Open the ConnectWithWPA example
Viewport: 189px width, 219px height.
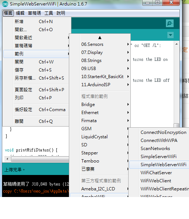(159, 140)
